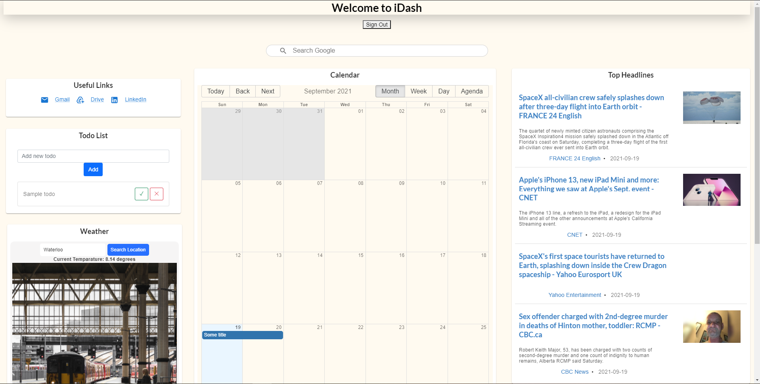Delete Sample todo with red X

157,194
